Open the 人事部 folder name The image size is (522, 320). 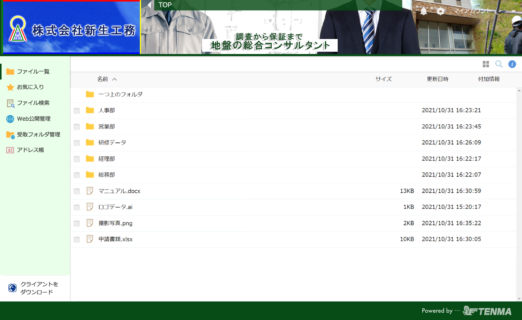point(107,110)
